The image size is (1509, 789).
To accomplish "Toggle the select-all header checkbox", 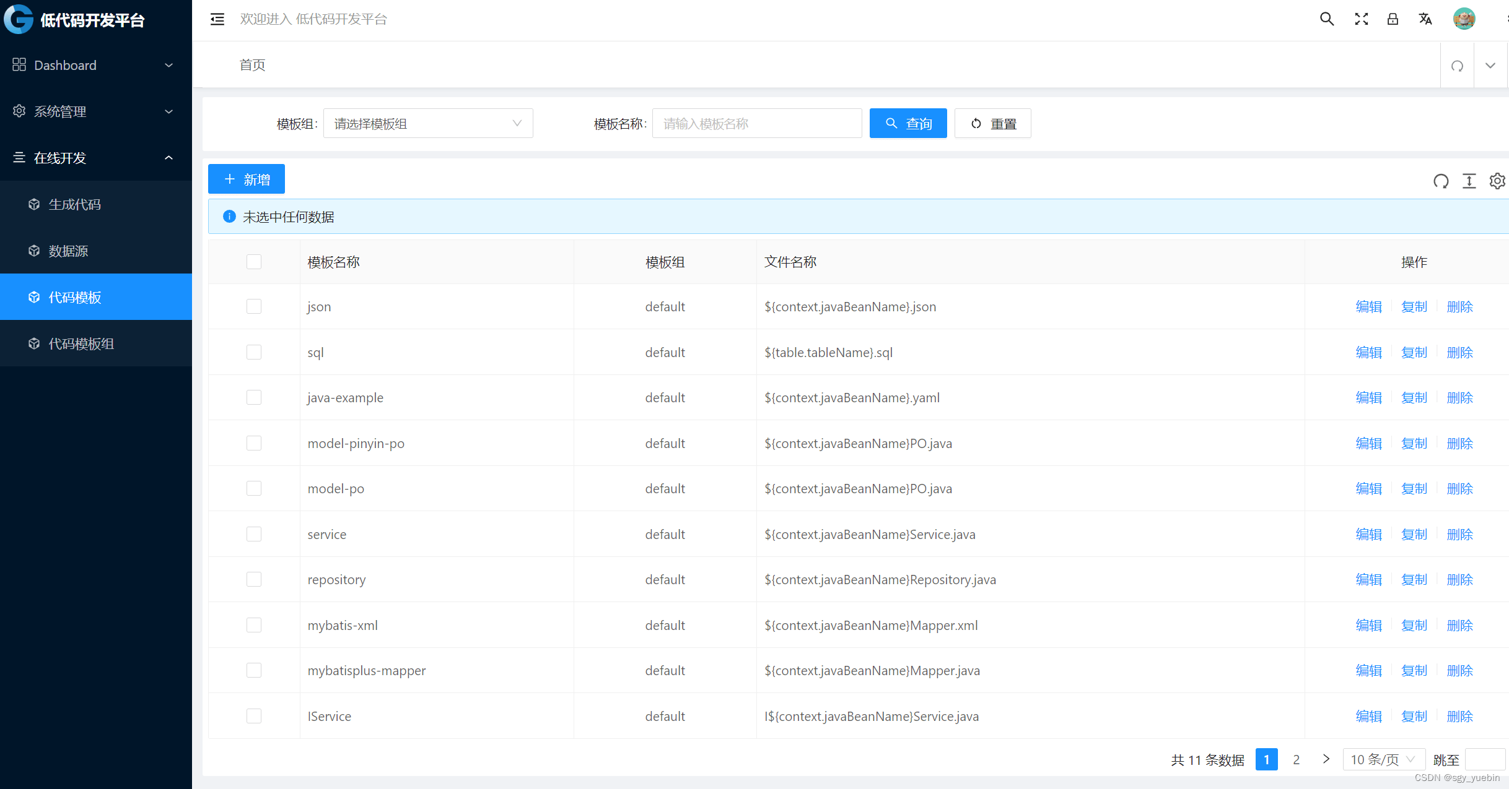I will point(254,262).
